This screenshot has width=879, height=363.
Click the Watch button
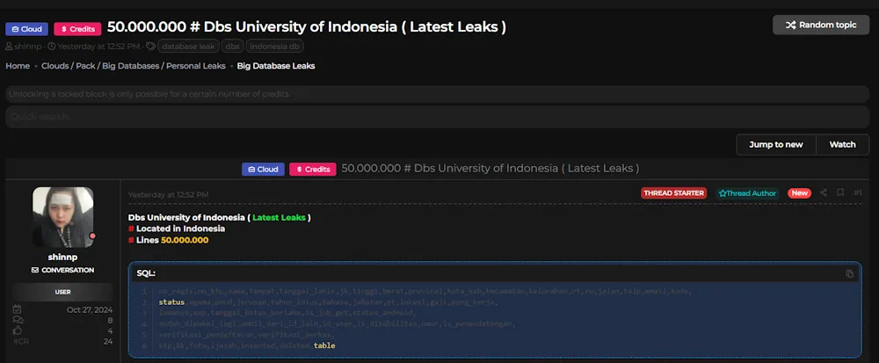(843, 144)
